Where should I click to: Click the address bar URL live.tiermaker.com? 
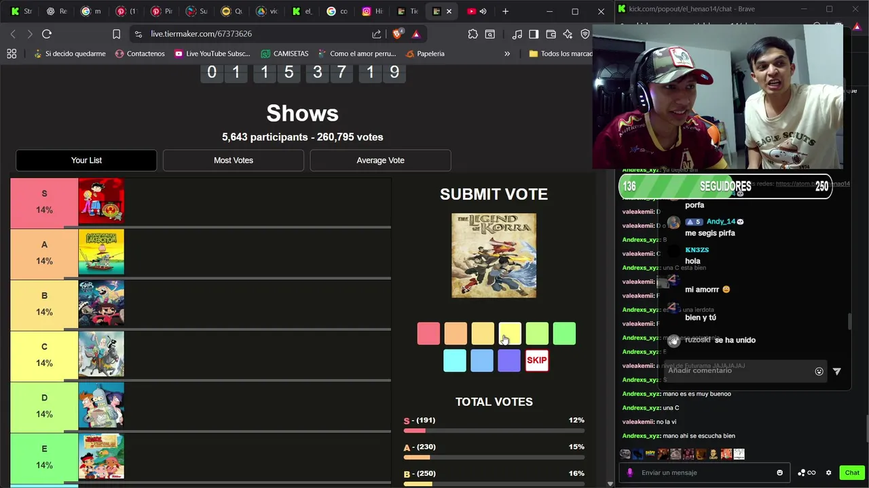202,34
